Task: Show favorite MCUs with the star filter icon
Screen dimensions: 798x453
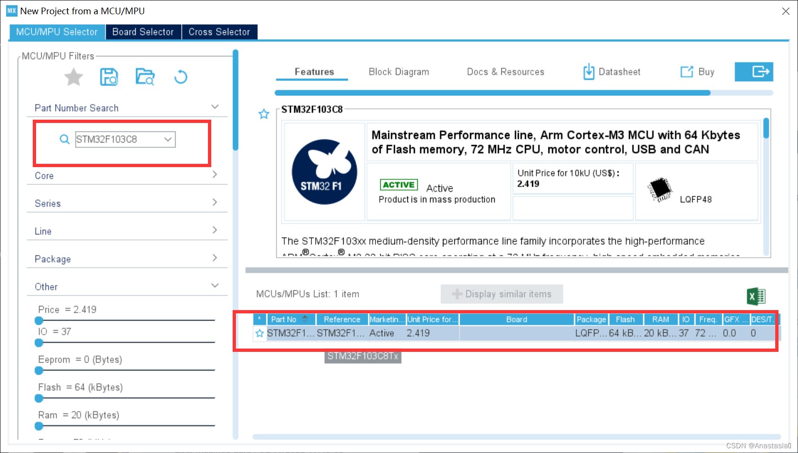Action: [x=74, y=77]
